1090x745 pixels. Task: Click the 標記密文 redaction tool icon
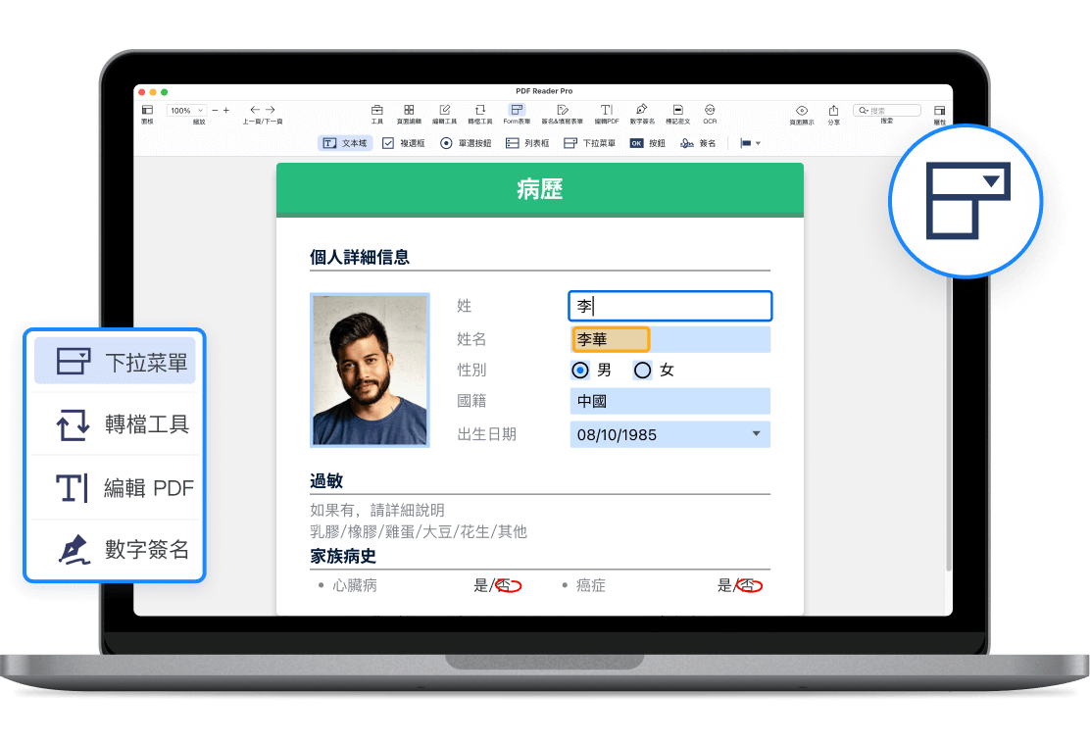(x=677, y=111)
